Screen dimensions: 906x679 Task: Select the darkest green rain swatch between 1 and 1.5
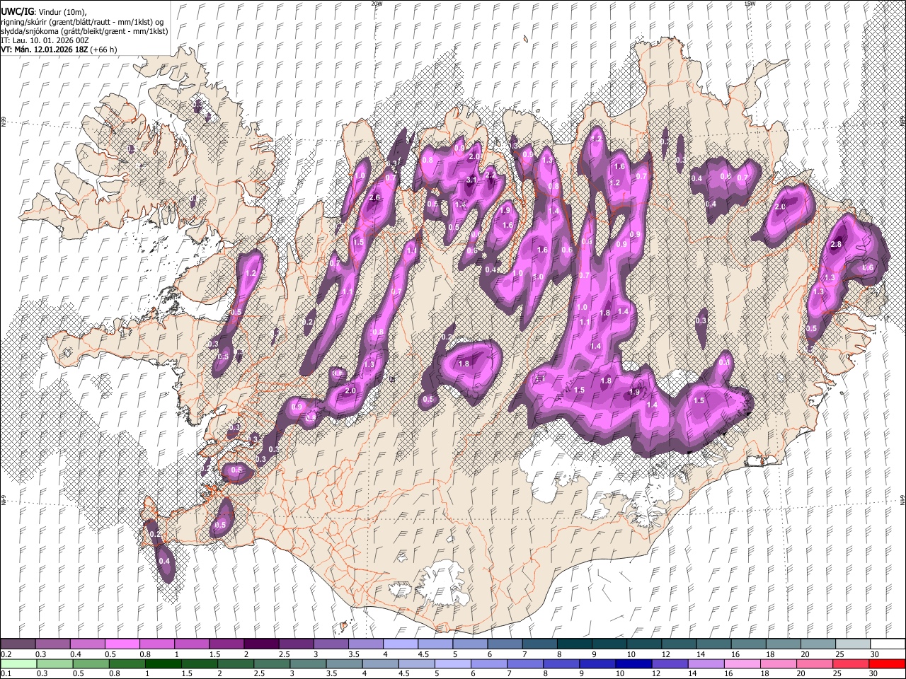click(x=164, y=663)
